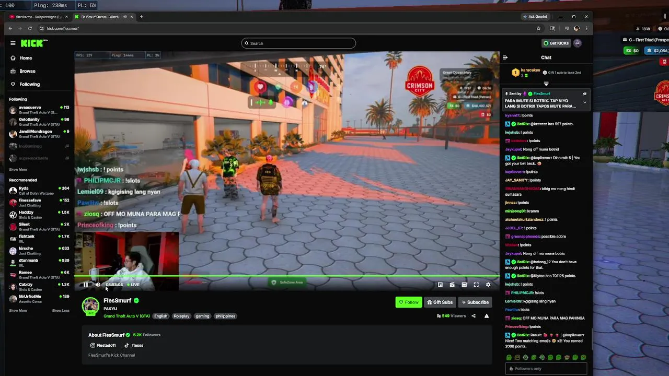Open JandiiMondragon's channel
The width and height of the screenshot is (669, 376).
click(39, 134)
